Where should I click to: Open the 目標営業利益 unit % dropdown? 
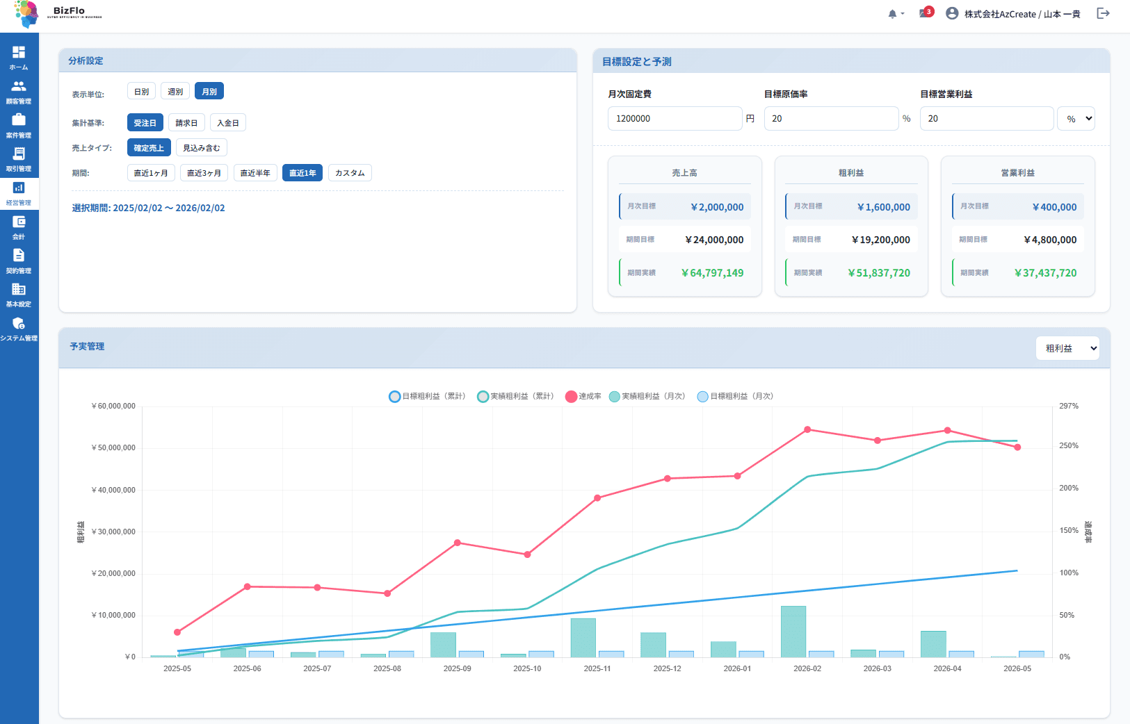1076,118
